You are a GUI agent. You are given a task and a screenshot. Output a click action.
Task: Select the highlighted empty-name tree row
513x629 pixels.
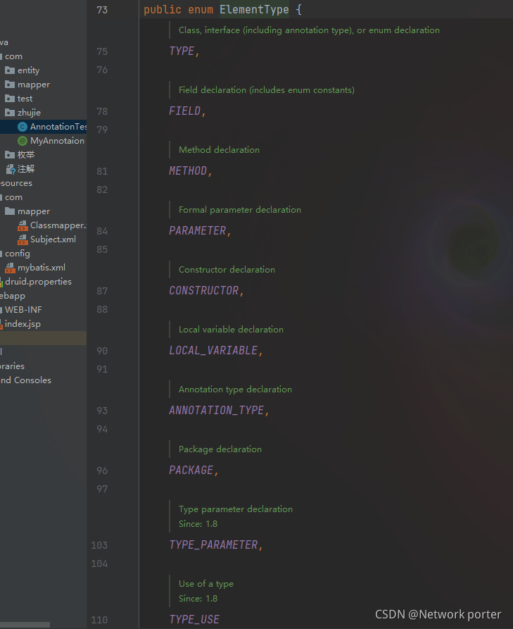pos(44,338)
